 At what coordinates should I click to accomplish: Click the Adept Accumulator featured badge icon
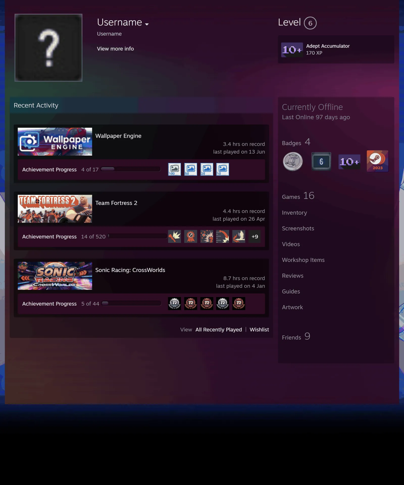292,50
